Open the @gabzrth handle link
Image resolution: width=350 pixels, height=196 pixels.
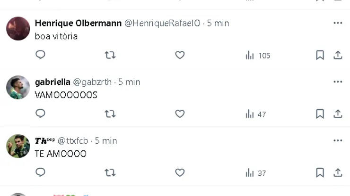[92, 82]
